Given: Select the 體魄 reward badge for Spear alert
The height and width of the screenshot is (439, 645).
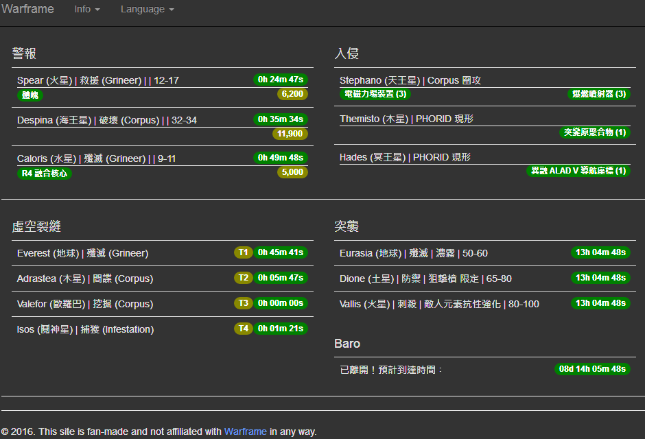Looking at the screenshot, I should tap(30, 95).
